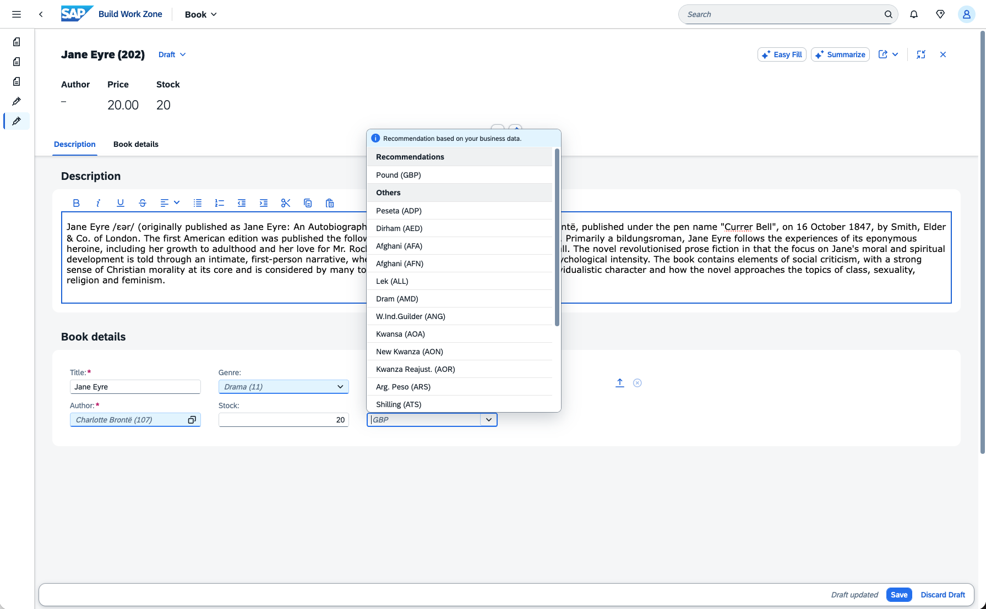Click the Easy Fill button
Viewport: 986px width, 609px height.
pos(782,54)
